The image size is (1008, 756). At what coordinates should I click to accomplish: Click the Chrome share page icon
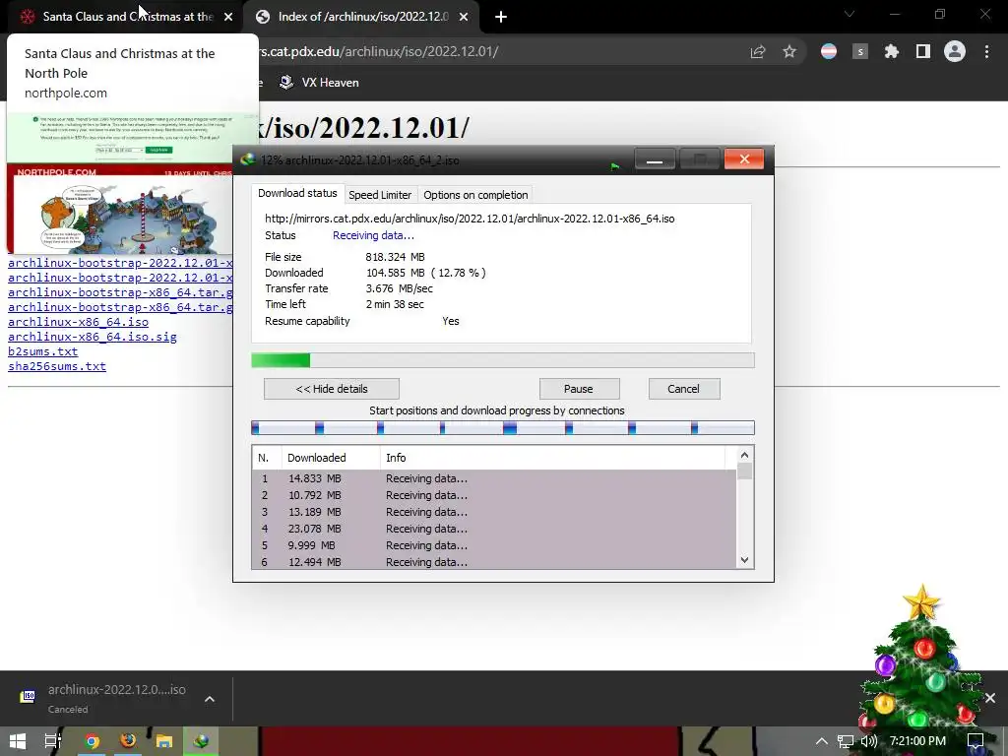coord(758,52)
